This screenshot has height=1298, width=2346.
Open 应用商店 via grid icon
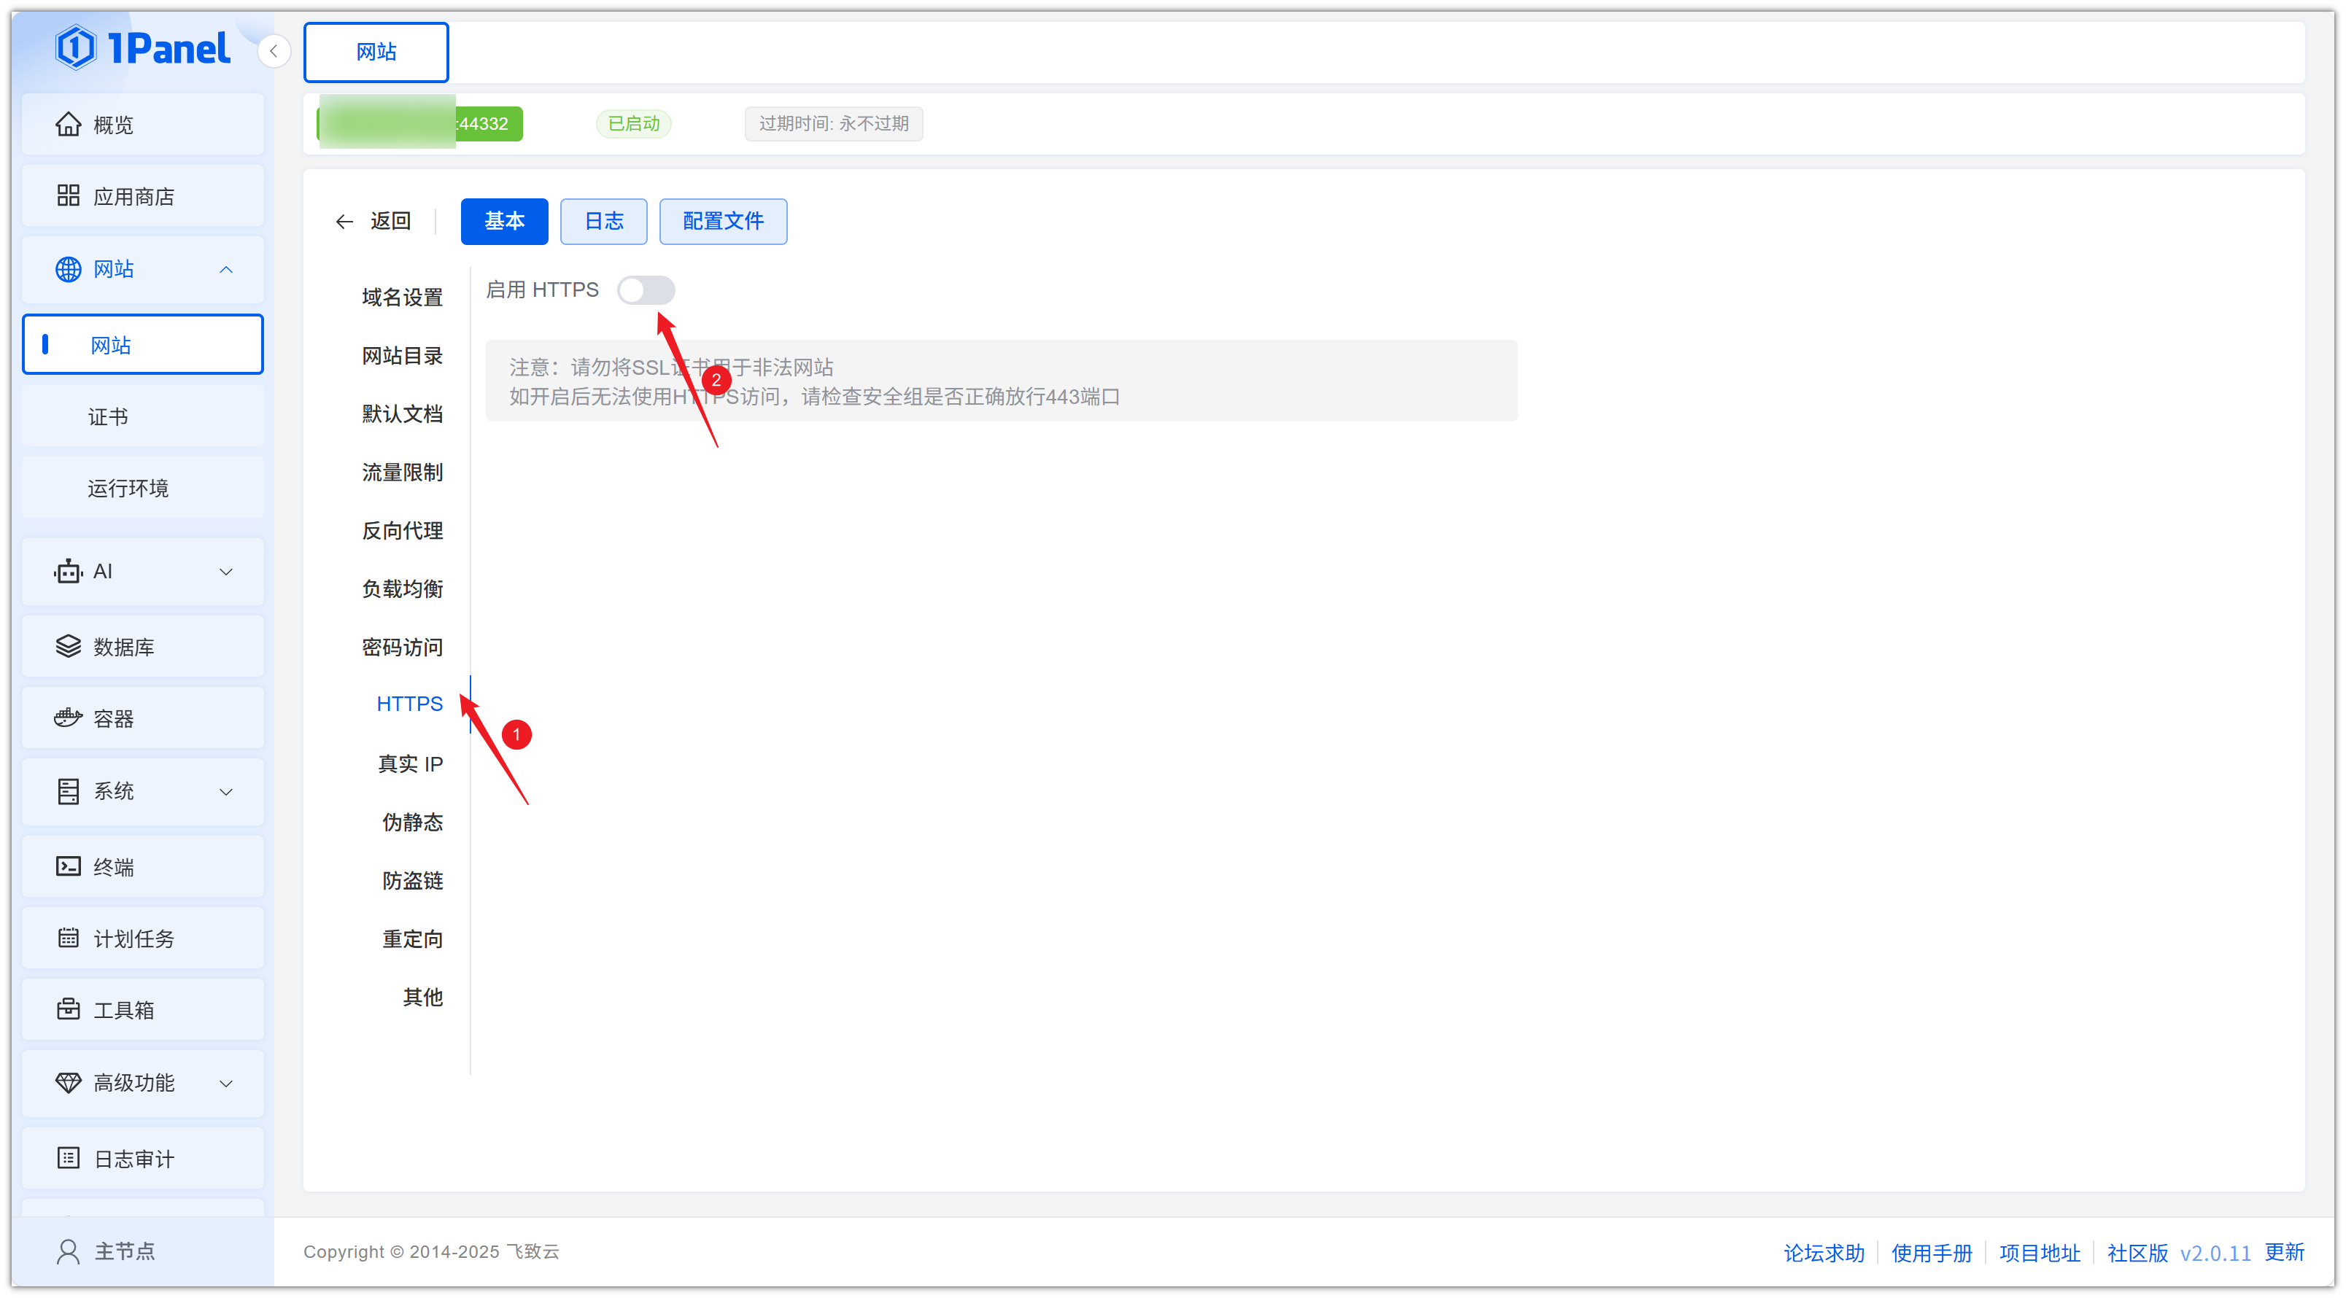(67, 195)
